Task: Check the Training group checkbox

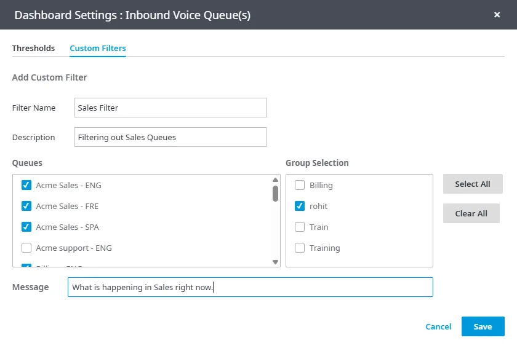Action: (299, 248)
